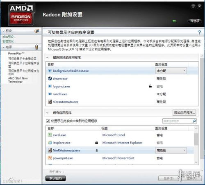Image resolution: width=205 pixels, height=185 pixels.
Task: Click inside the application search field
Action: [x=177, y=121]
